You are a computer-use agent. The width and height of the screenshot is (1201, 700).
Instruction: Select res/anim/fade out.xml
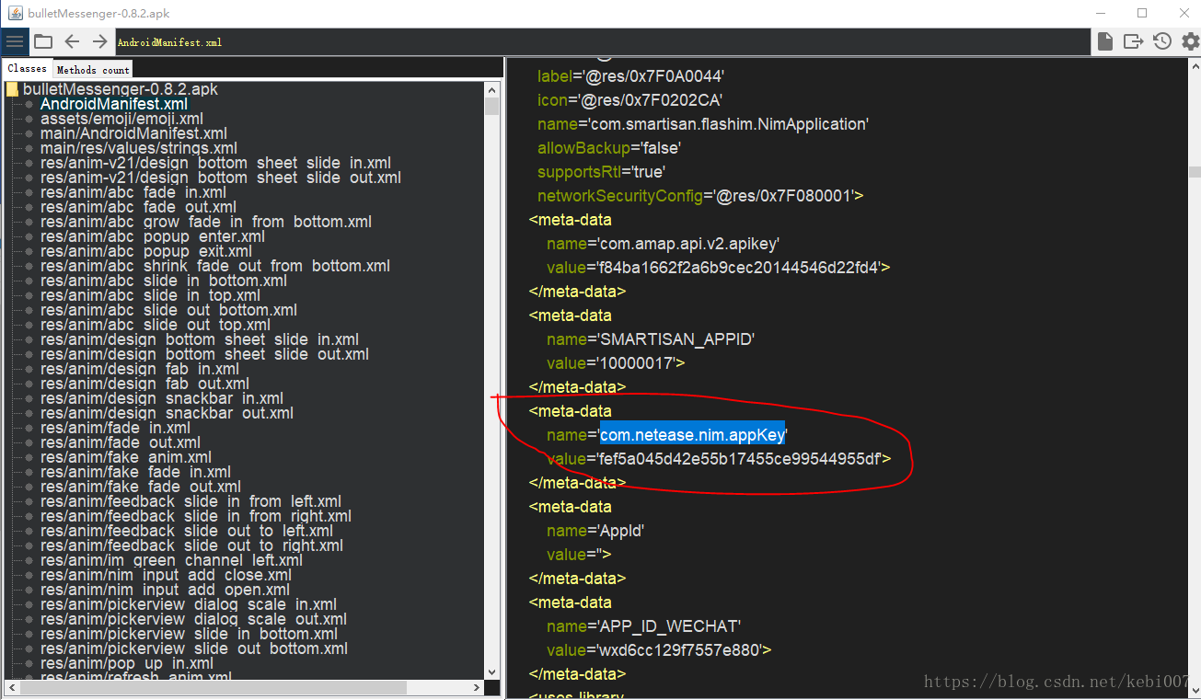(x=121, y=442)
